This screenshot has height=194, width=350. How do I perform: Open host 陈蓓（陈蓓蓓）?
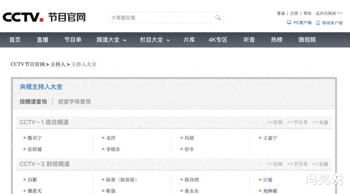122,180
